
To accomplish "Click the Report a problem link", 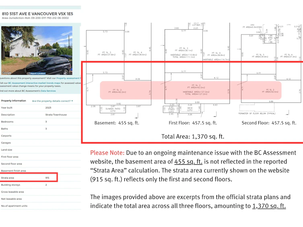I will coord(38,74).
